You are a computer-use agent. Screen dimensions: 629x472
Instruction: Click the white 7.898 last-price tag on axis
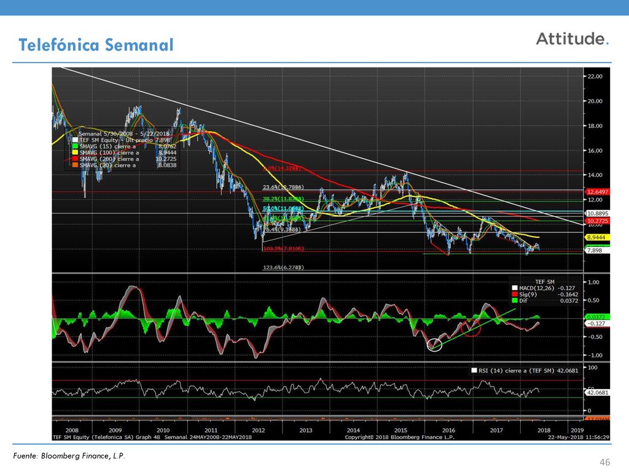pos(598,251)
